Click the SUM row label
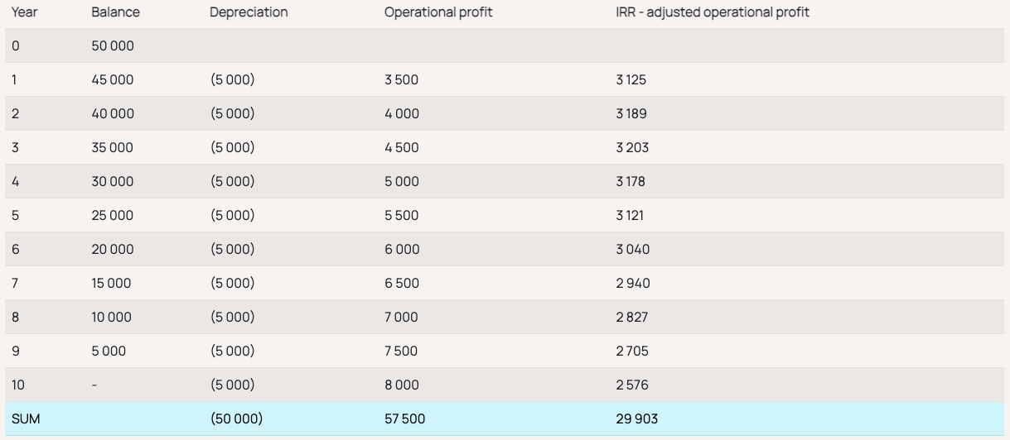Image resolution: width=1010 pixels, height=440 pixels. point(26,419)
